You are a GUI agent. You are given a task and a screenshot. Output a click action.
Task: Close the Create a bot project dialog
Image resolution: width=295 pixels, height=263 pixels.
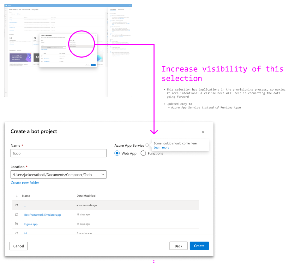[x=203, y=132]
